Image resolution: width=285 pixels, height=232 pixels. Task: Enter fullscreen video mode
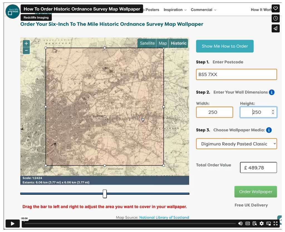point(276,223)
